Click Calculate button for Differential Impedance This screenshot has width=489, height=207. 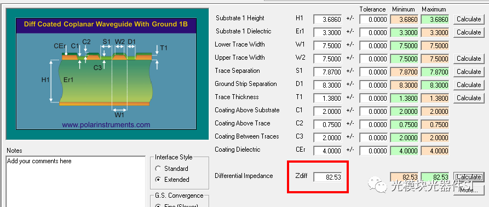point(469,177)
